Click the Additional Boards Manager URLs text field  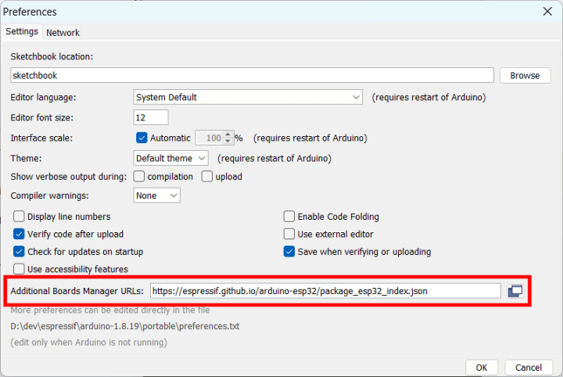pyautogui.click(x=325, y=291)
